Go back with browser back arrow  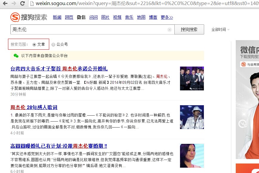pos(5,4)
